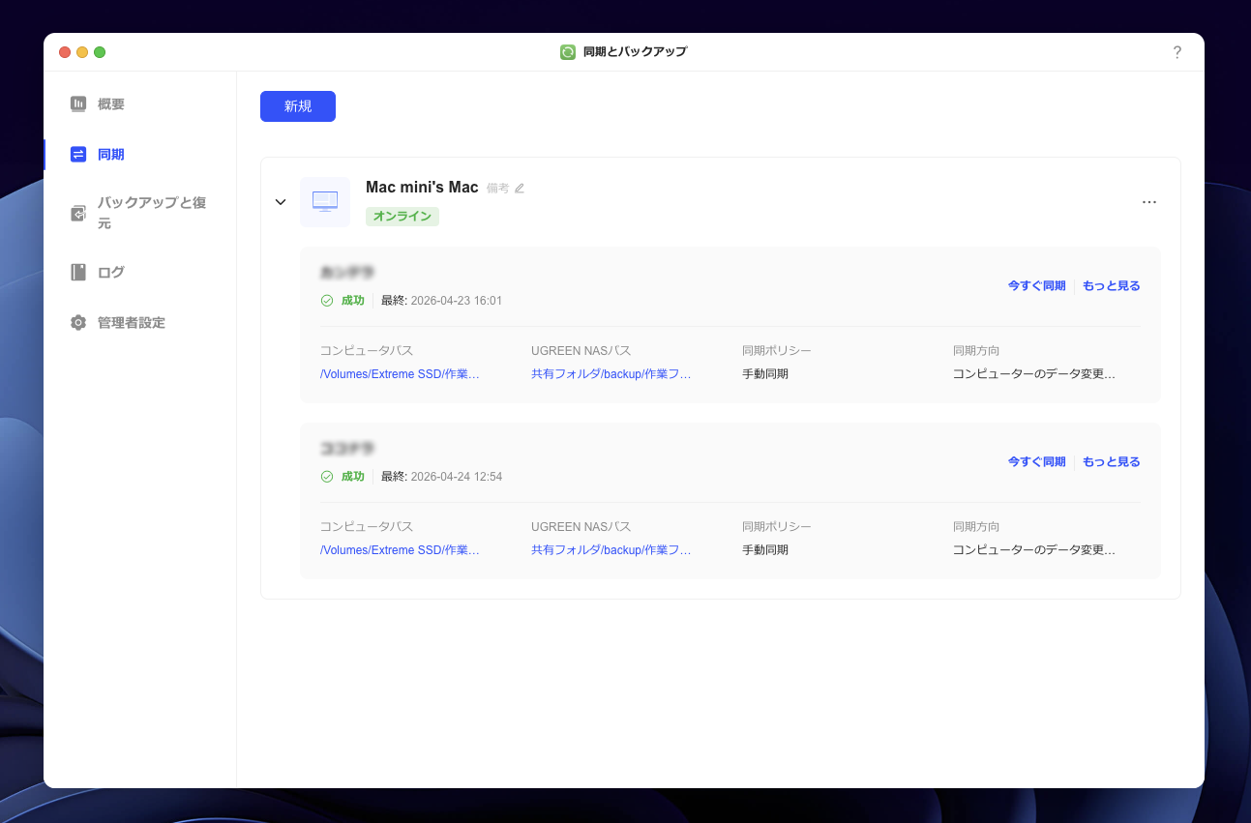Click the オンライン status badge

coord(402,216)
